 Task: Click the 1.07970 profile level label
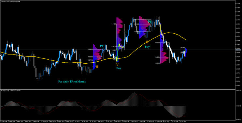(91, 60)
